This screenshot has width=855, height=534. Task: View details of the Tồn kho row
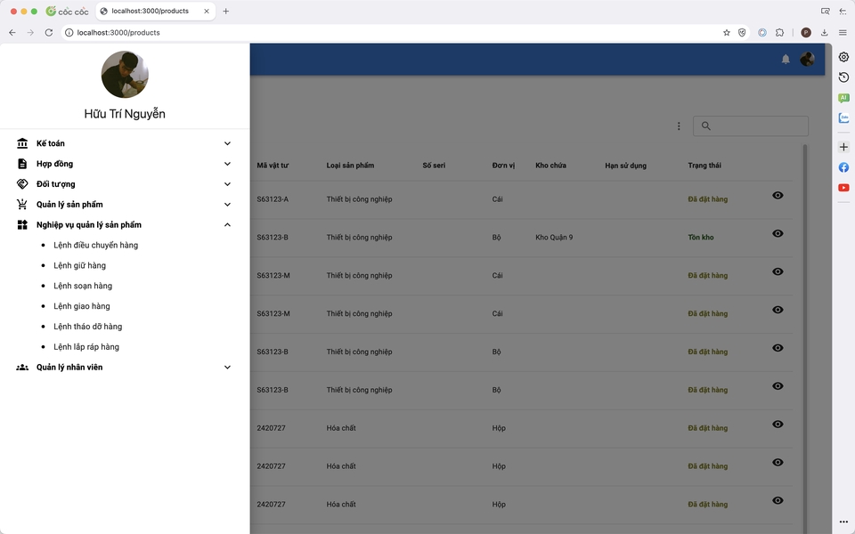click(x=778, y=233)
